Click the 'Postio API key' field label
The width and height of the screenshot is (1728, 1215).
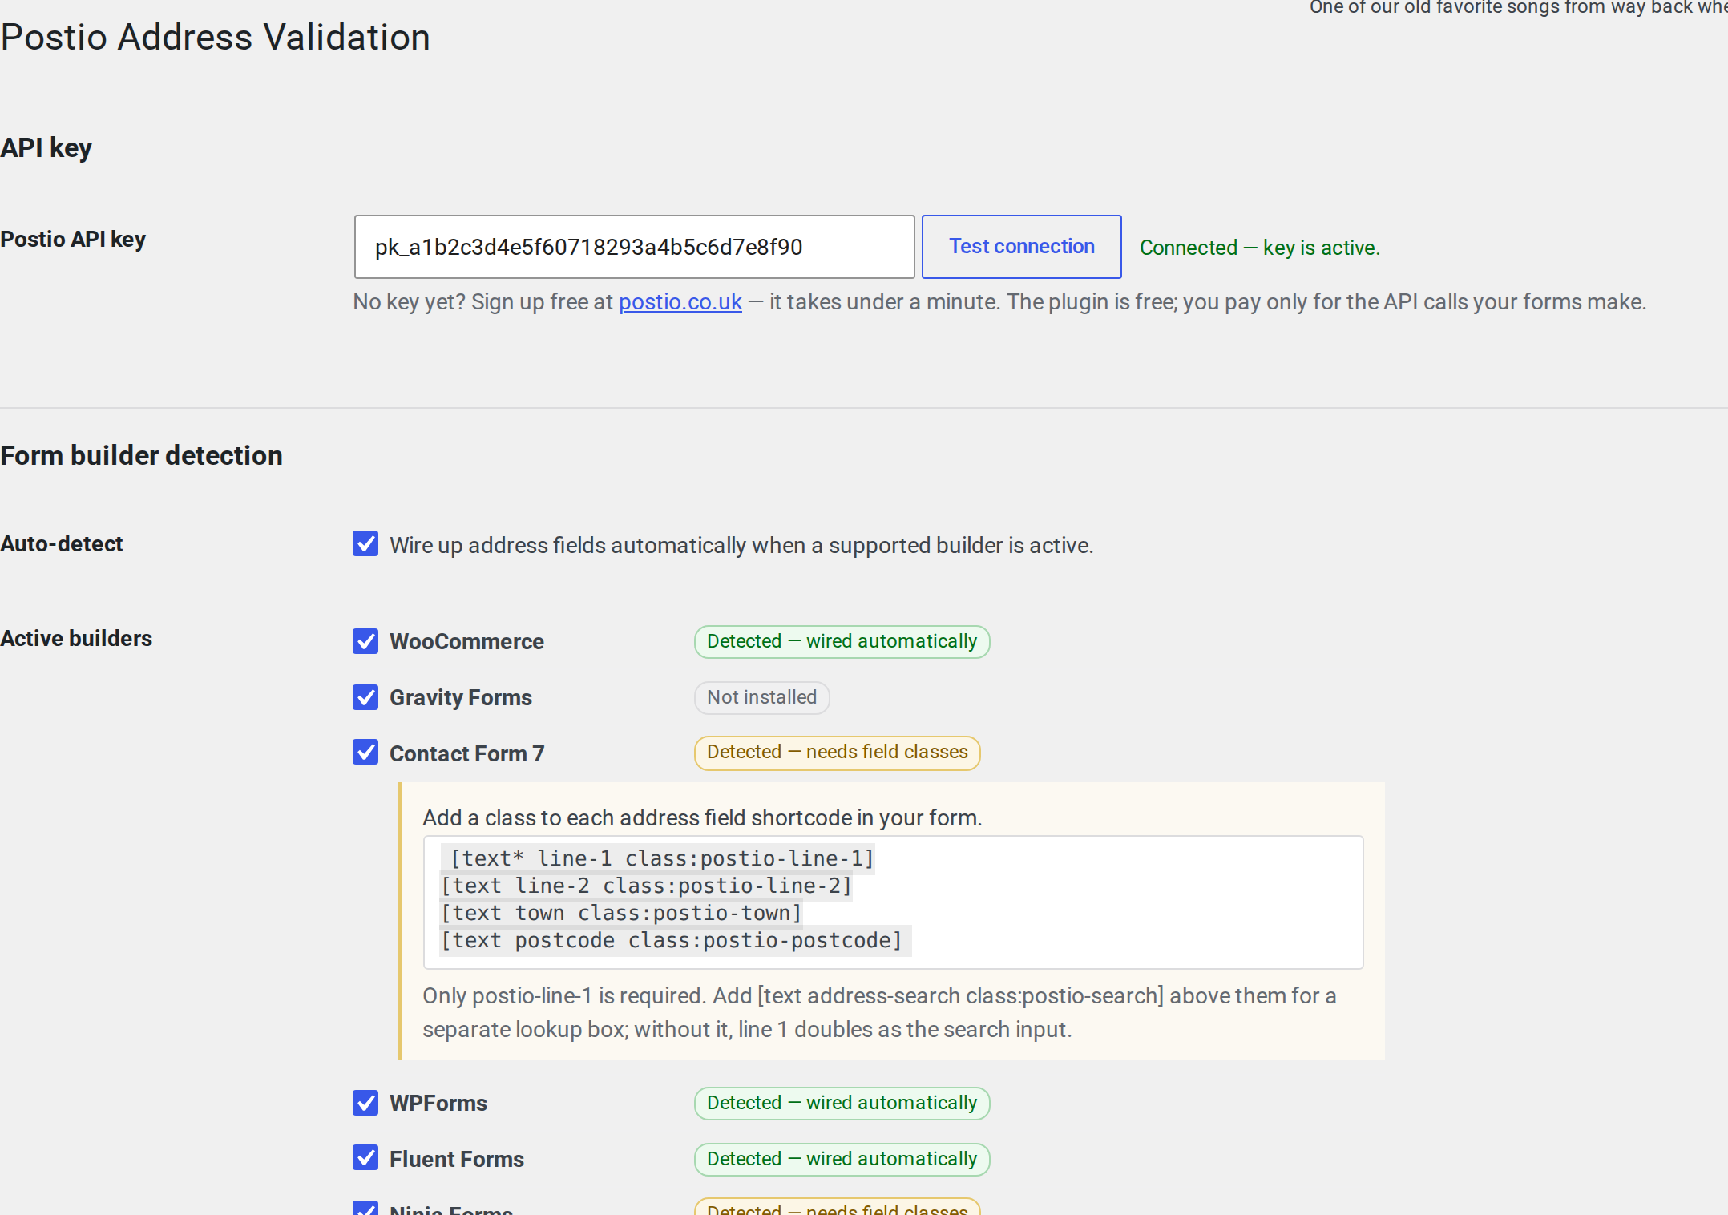73,239
